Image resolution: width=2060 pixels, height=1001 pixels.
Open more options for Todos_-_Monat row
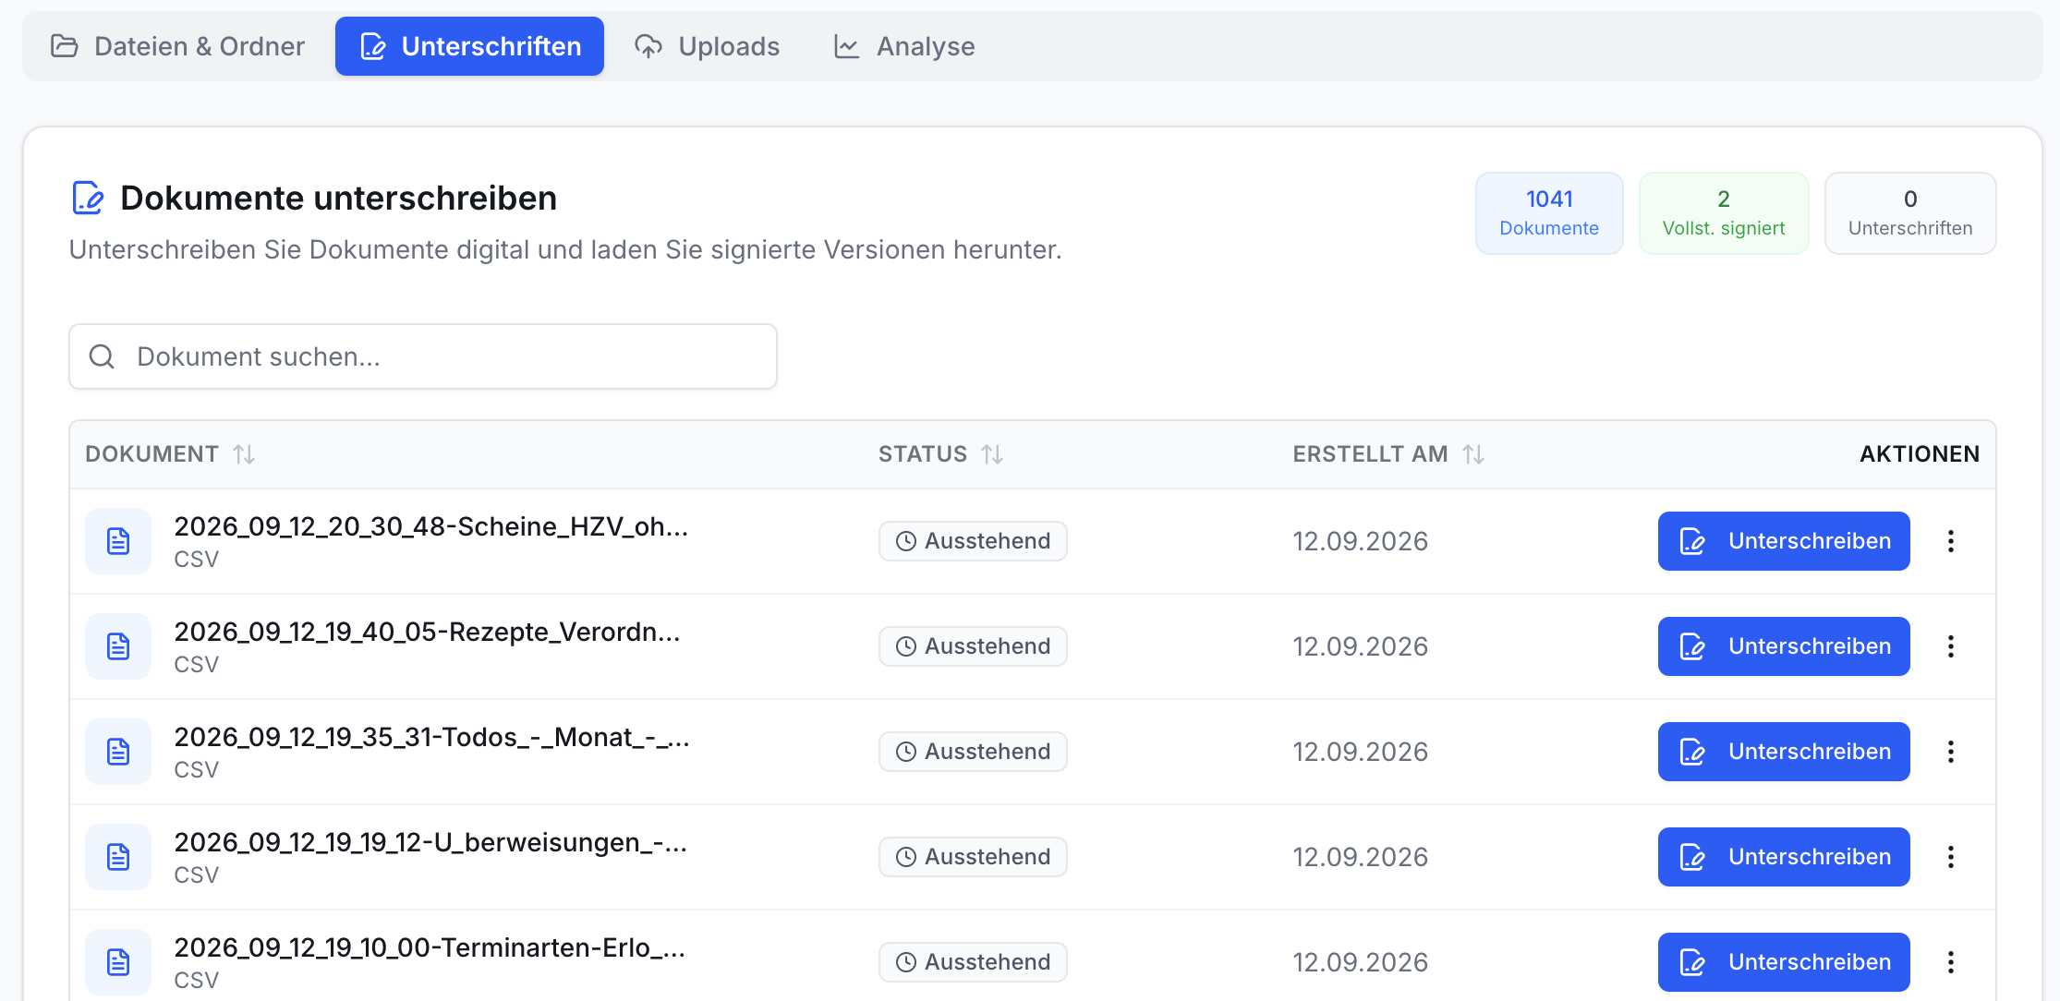(1951, 752)
